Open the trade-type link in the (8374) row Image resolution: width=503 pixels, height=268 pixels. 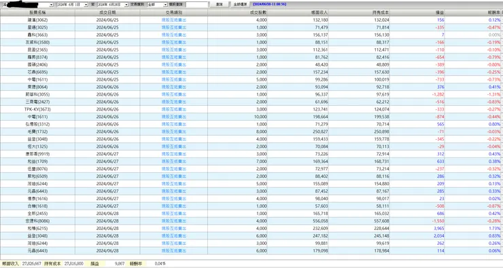click(x=173, y=57)
